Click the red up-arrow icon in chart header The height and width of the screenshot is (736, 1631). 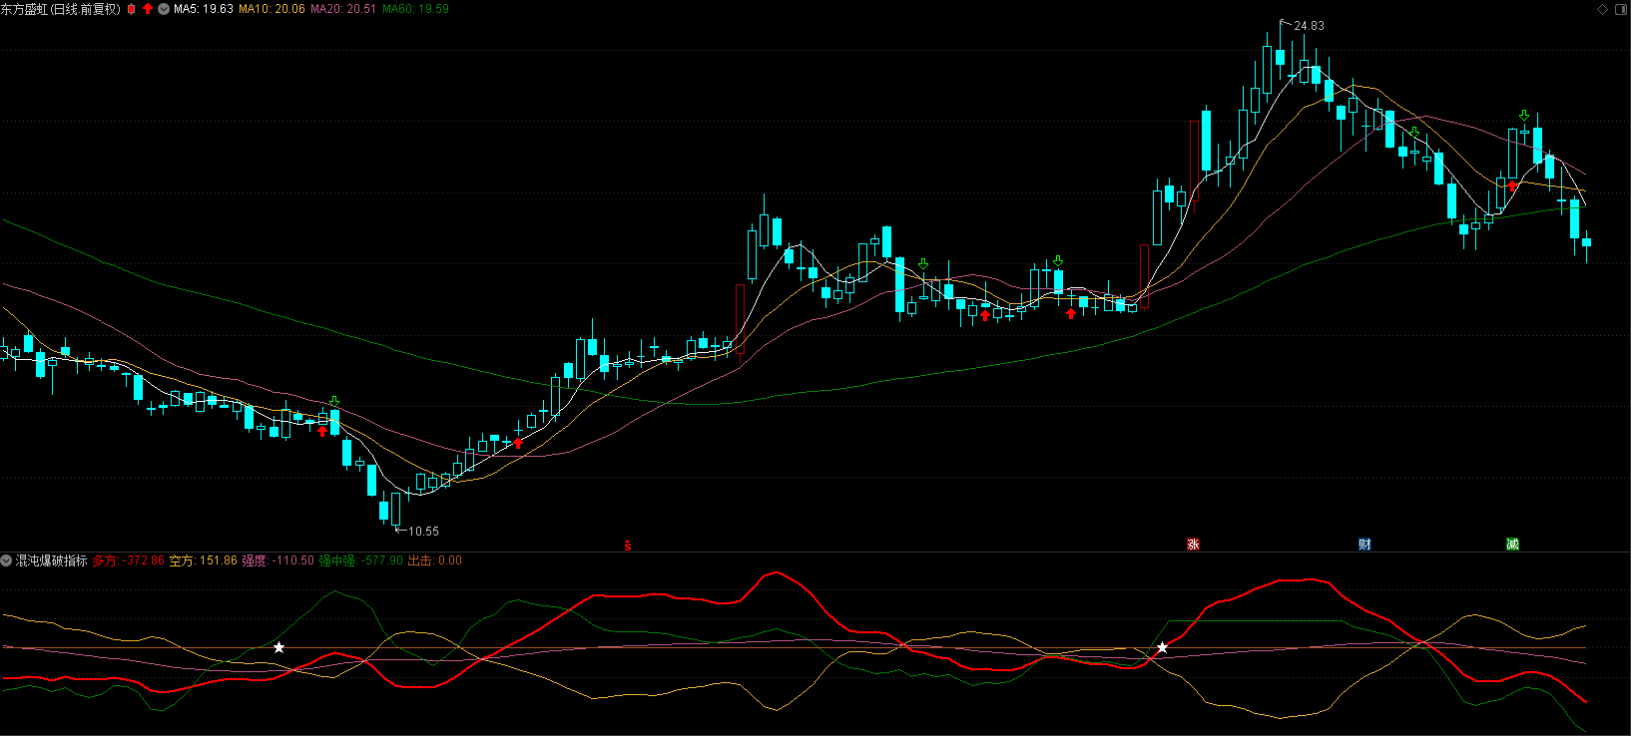148,9
